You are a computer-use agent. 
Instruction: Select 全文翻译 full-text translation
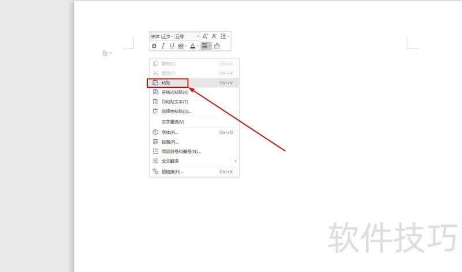click(195, 161)
